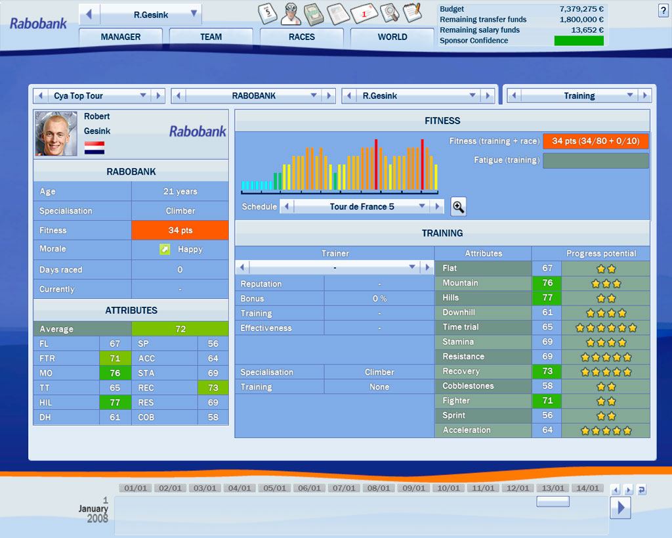Open the notepad with pencil icon

coord(411,12)
